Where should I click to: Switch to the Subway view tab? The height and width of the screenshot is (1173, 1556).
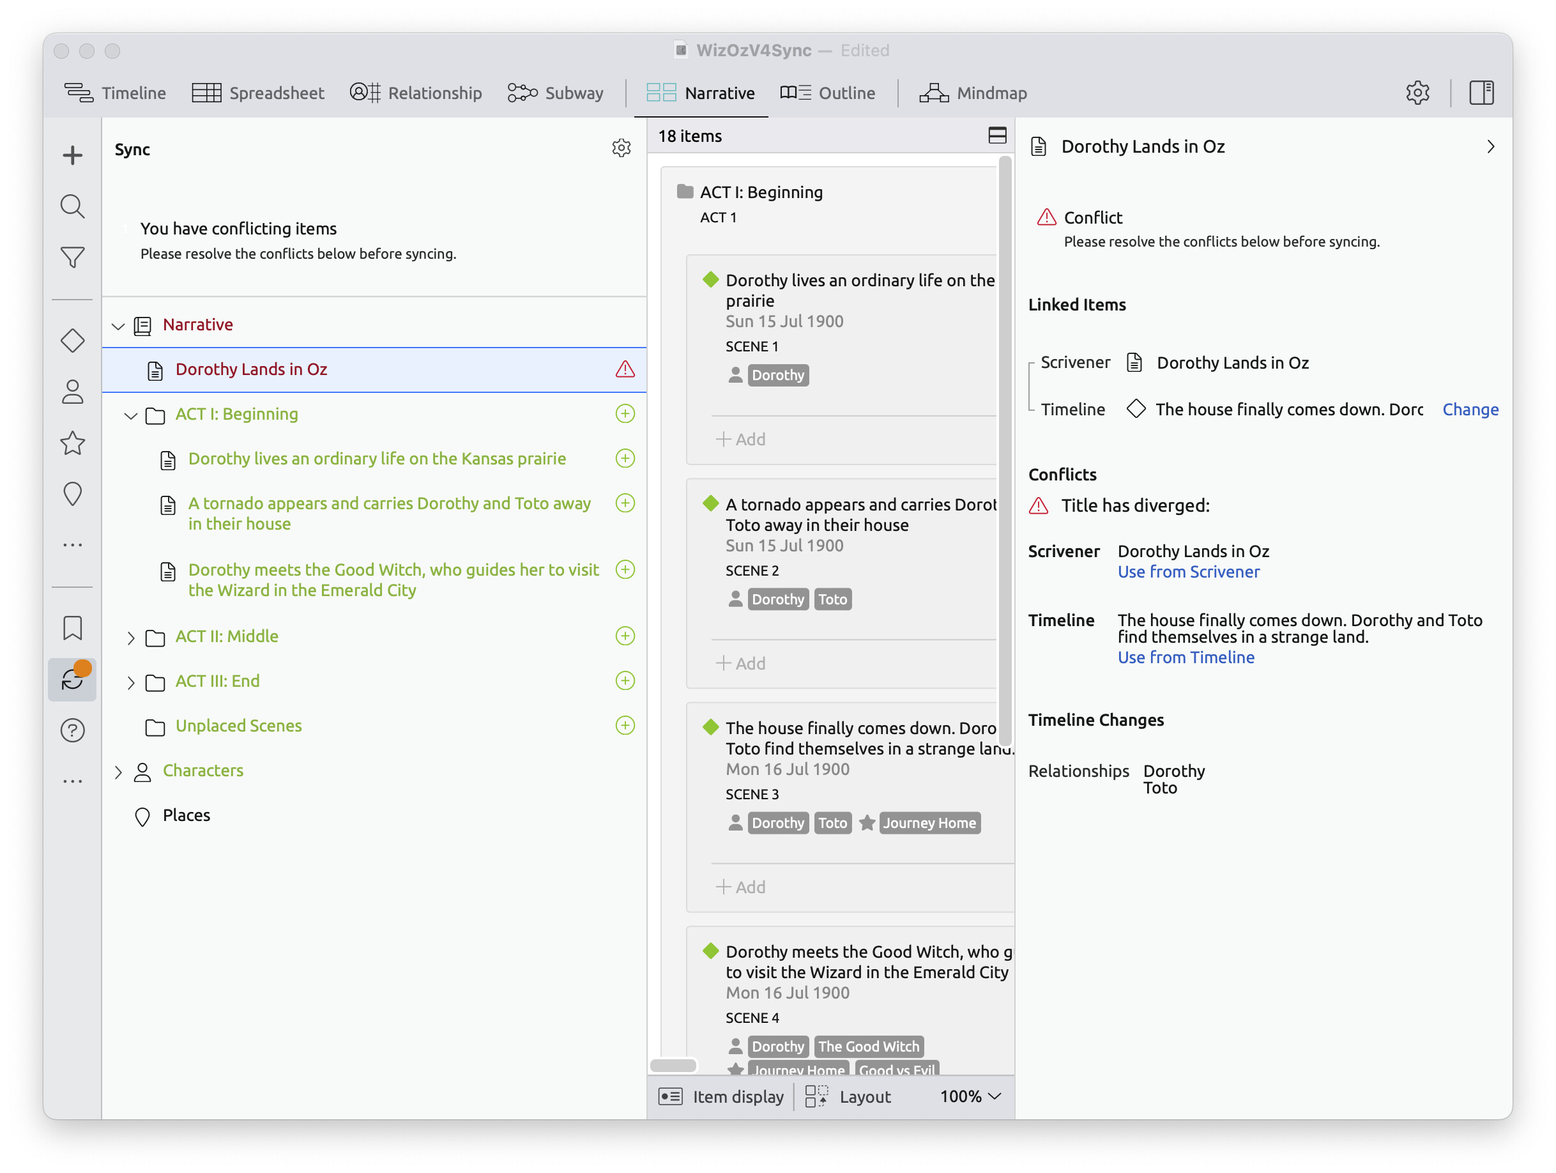555,93
